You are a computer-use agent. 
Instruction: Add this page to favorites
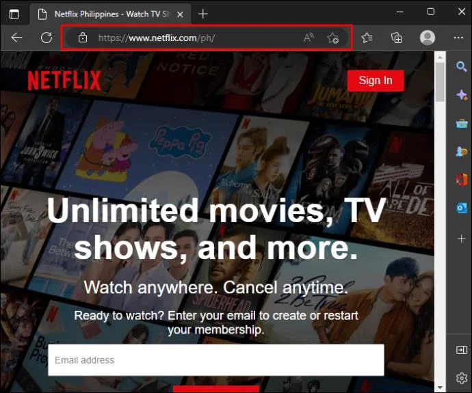click(x=332, y=38)
